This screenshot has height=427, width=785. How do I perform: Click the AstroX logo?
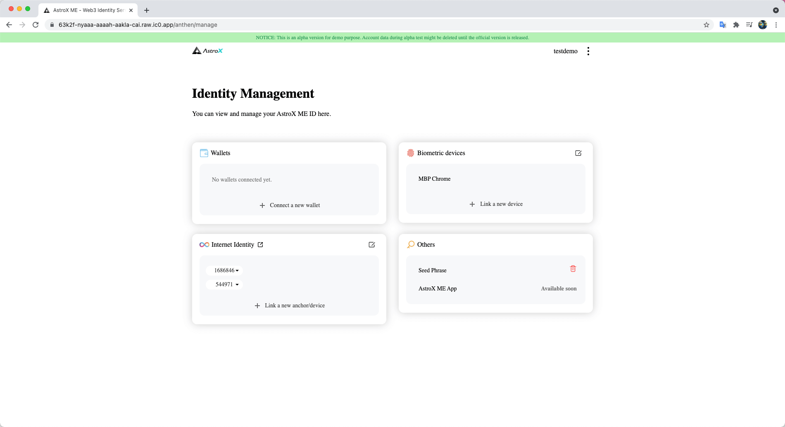pyautogui.click(x=207, y=51)
